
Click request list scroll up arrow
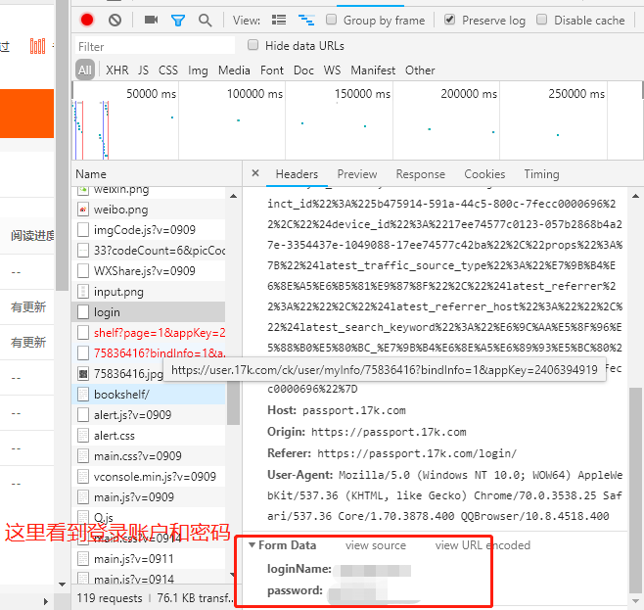(233, 196)
